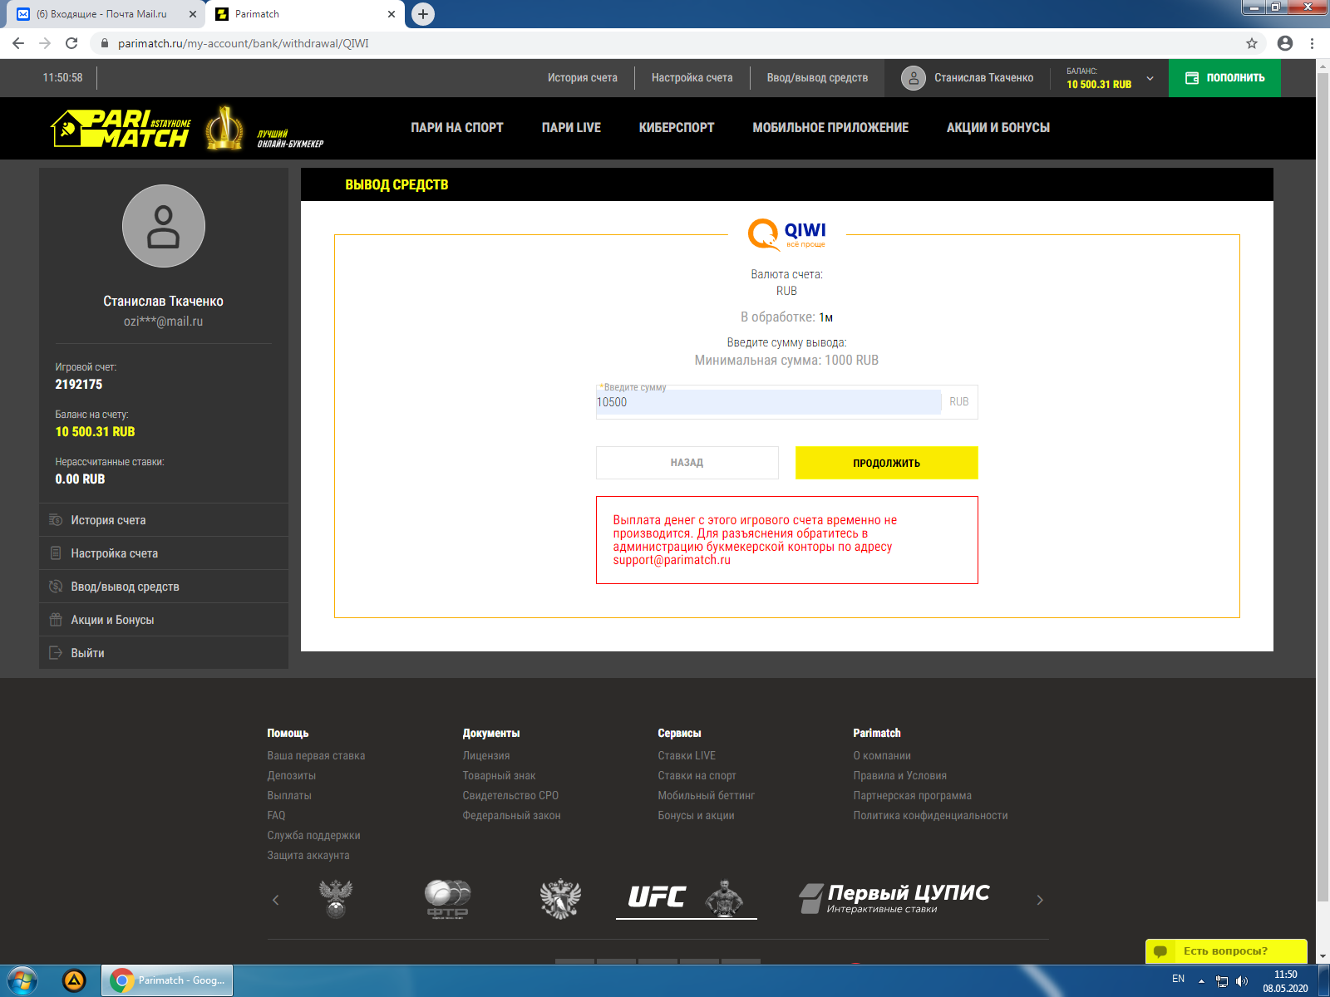The height and width of the screenshot is (997, 1330).
Task: Click the 'Назад' button
Action: click(687, 463)
